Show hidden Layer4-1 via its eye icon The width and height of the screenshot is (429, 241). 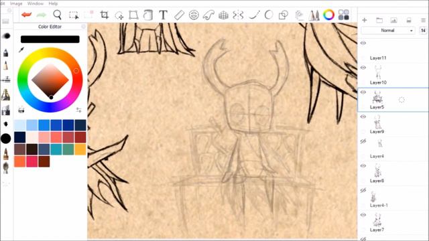363,190
